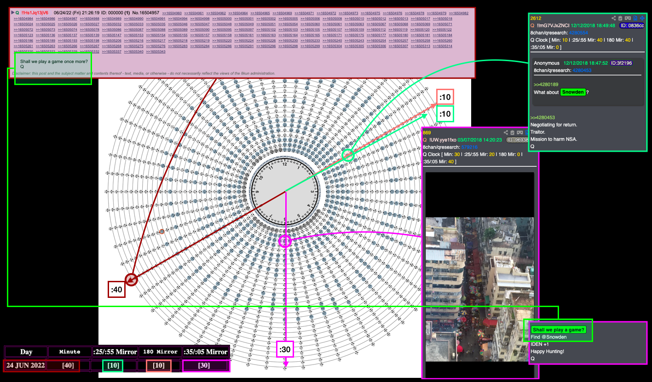This screenshot has height=382, width=652.
Task: Open reply link >>16505024
Action: (23, 24)
